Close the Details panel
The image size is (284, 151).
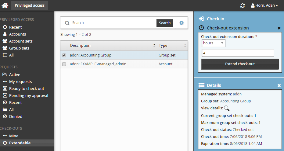click(x=279, y=85)
